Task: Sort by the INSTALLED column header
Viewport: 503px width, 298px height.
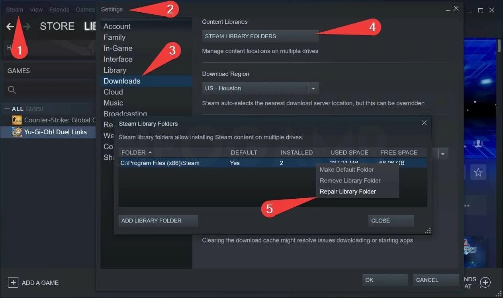Action: coord(297,153)
